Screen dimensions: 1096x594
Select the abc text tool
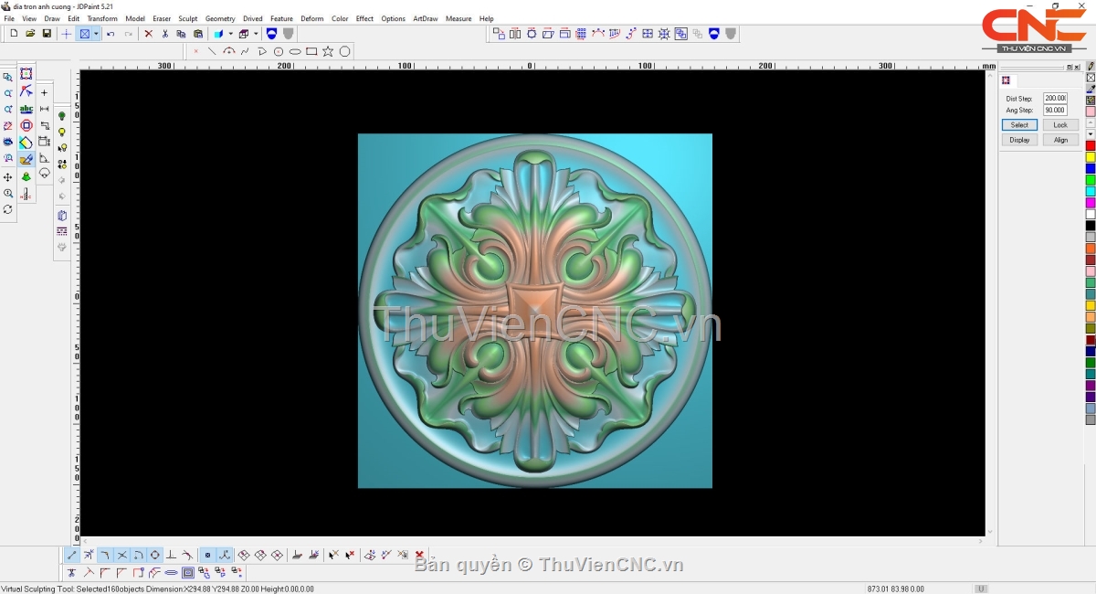[26, 109]
